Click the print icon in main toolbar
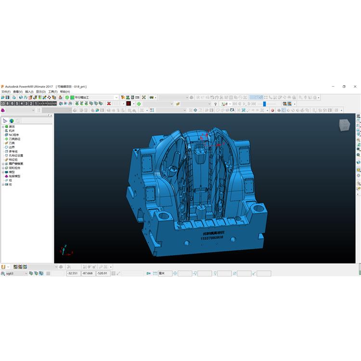Screen dimensions: 361x361 click(x=14, y=97)
